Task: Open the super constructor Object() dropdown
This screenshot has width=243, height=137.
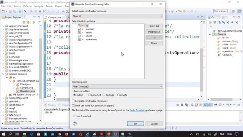Action: click(x=117, y=16)
